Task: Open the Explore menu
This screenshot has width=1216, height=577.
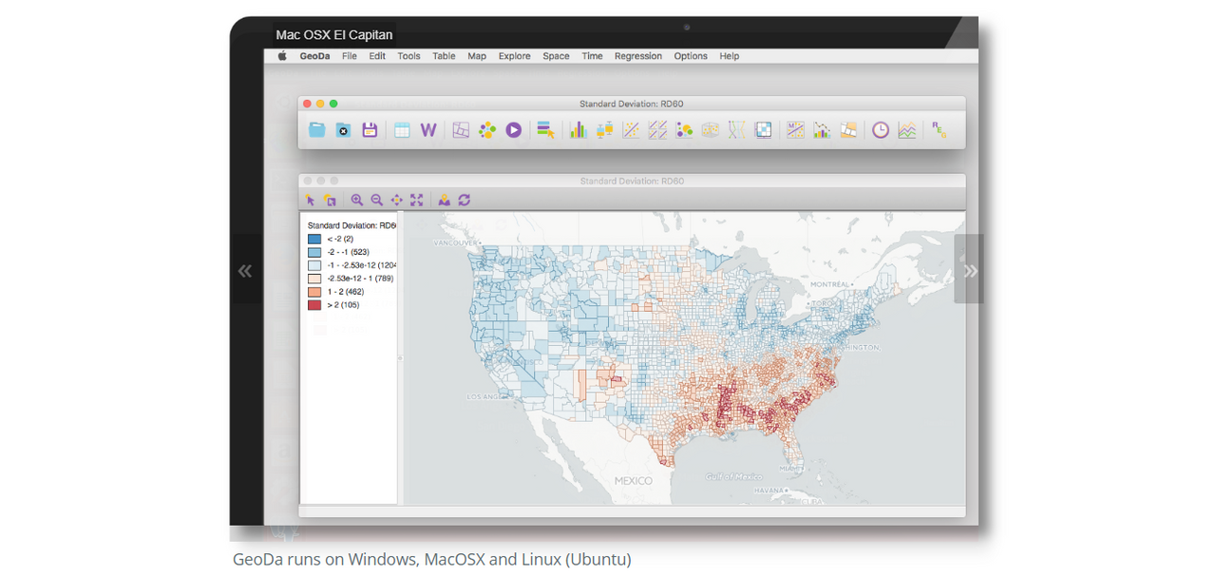Action: [x=515, y=56]
